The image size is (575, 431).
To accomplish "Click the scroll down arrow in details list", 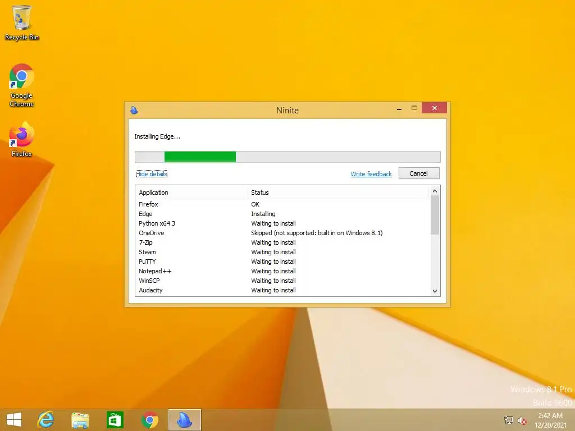I will tap(435, 291).
